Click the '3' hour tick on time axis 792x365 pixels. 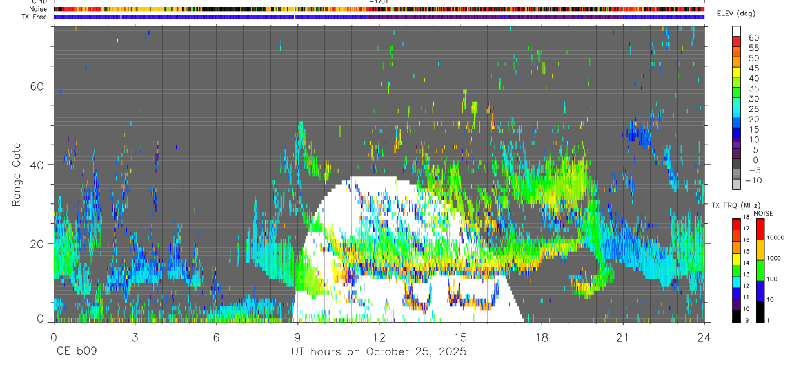[x=135, y=337]
